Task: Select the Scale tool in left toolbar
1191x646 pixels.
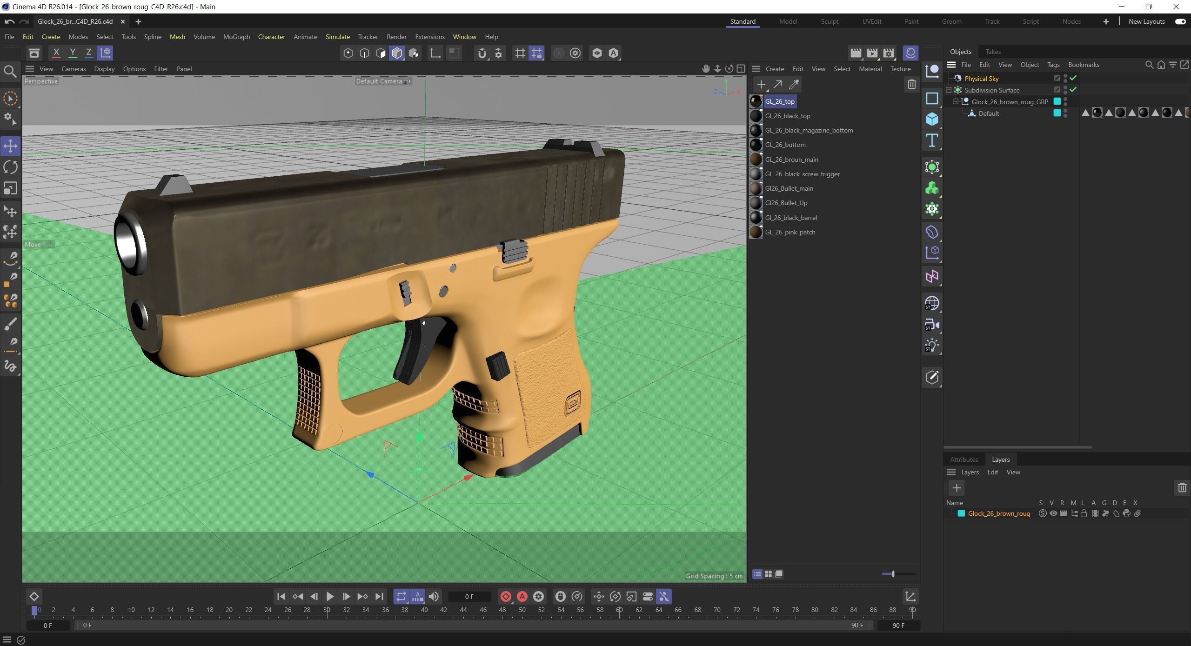Action: pyautogui.click(x=10, y=188)
